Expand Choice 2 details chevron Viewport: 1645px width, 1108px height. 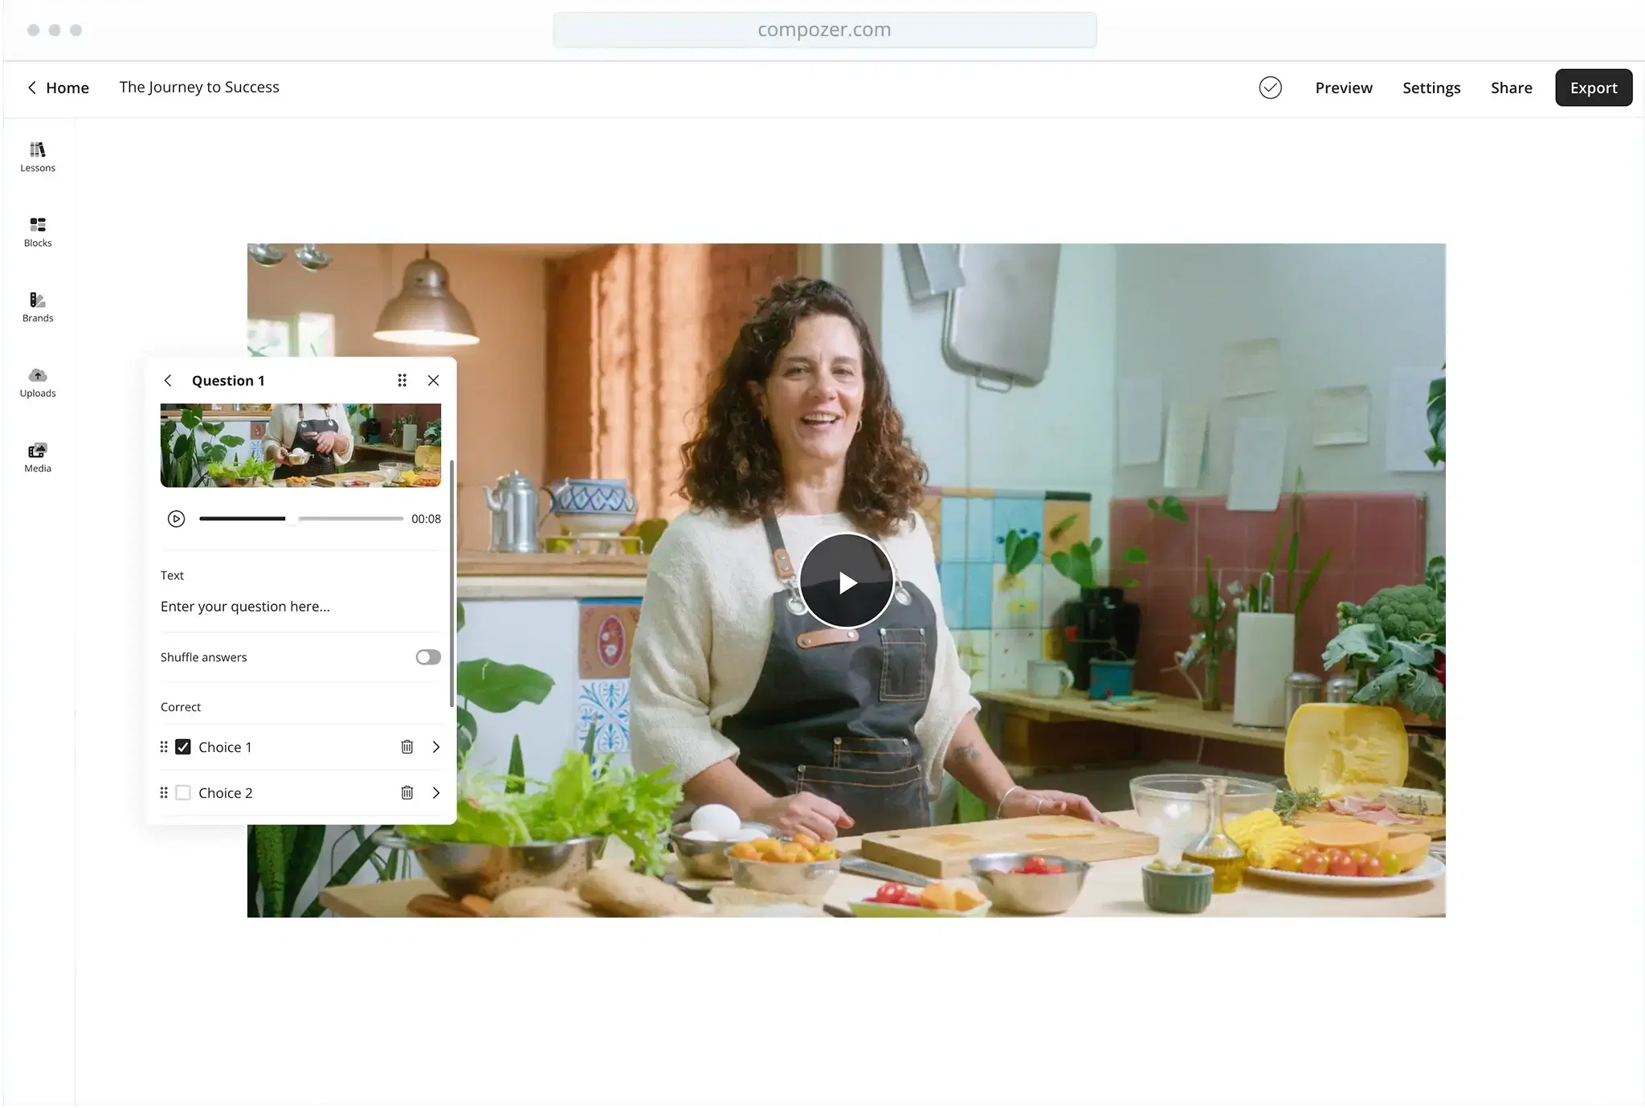tap(436, 792)
